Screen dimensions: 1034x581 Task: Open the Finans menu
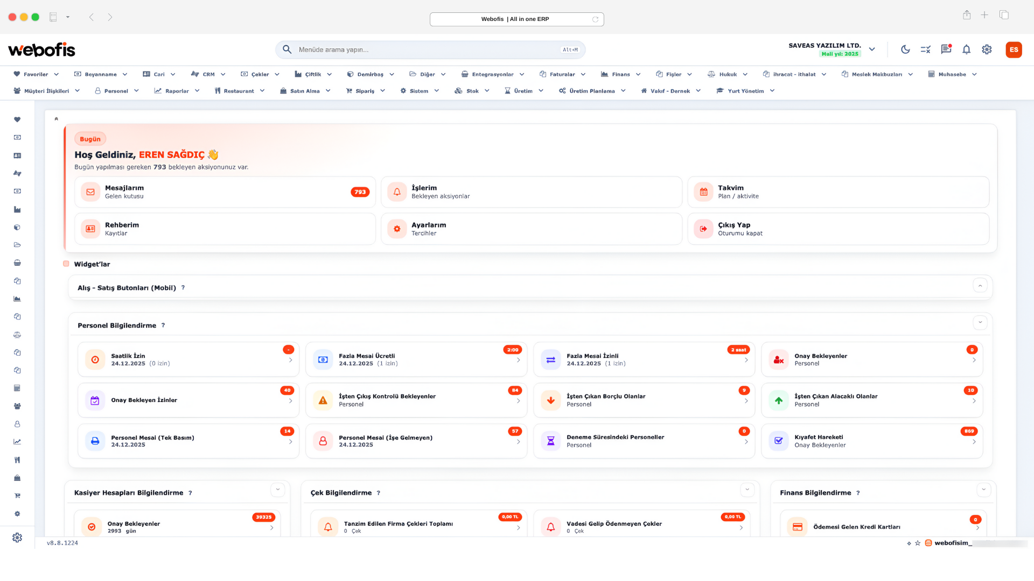(620, 74)
